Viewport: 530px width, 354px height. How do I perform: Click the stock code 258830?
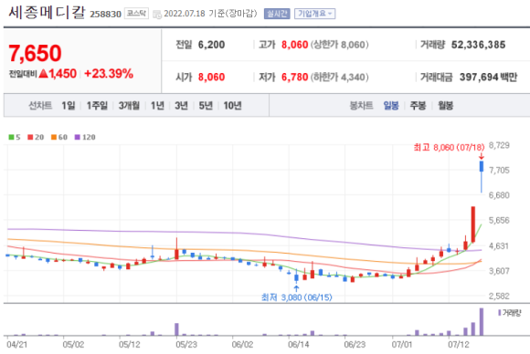(105, 15)
